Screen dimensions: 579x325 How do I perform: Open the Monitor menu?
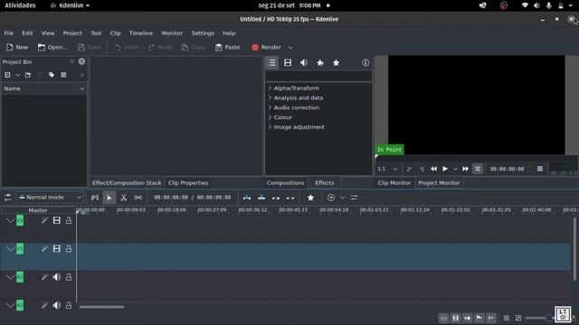pos(172,33)
